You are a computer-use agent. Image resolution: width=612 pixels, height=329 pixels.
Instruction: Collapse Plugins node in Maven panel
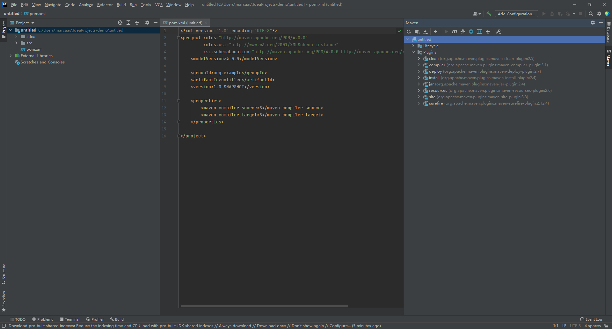click(413, 52)
